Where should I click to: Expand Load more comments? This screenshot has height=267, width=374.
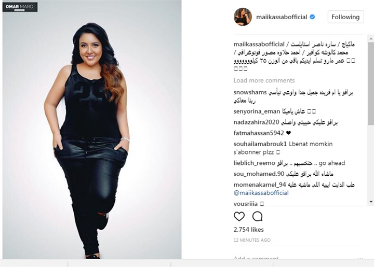coord(264,80)
